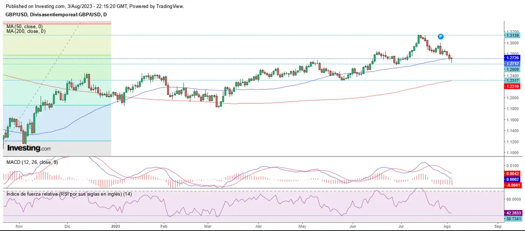Click the 1.2609 horizontal line price tag
The height and width of the screenshot is (231, 525).
(x=512, y=69)
